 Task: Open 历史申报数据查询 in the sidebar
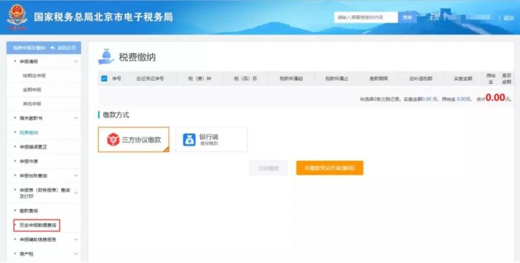click(38, 225)
